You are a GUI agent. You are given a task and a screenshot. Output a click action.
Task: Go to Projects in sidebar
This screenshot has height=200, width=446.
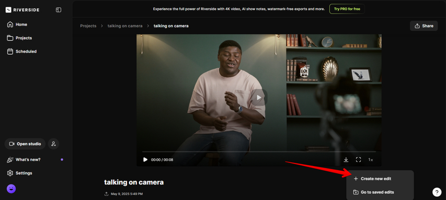click(x=19, y=38)
